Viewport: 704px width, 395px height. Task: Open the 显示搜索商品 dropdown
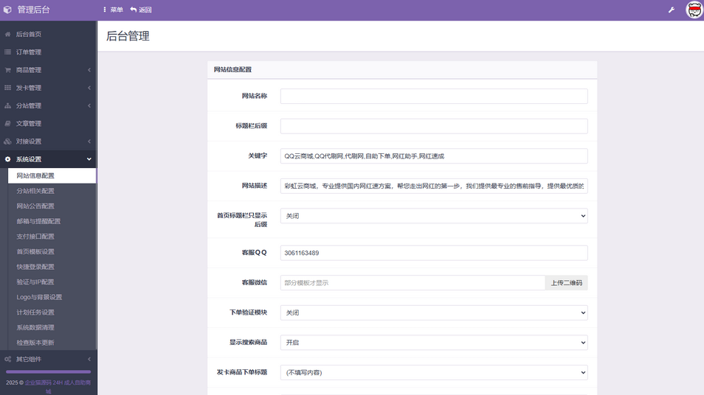click(434, 343)
